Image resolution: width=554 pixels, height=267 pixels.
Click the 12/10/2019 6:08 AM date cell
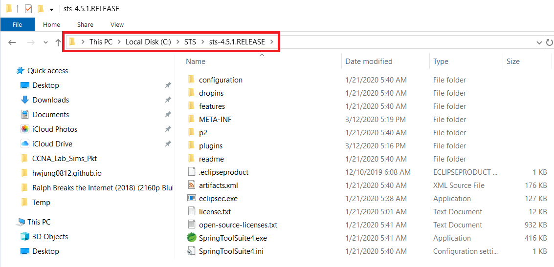[x=377, y=172]
